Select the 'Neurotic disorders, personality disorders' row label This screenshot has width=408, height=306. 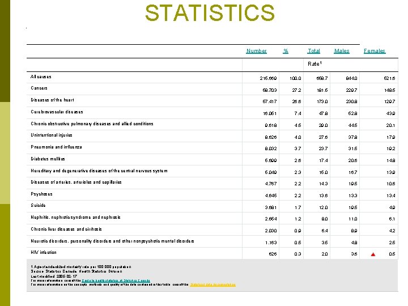(x=112, y=241)
